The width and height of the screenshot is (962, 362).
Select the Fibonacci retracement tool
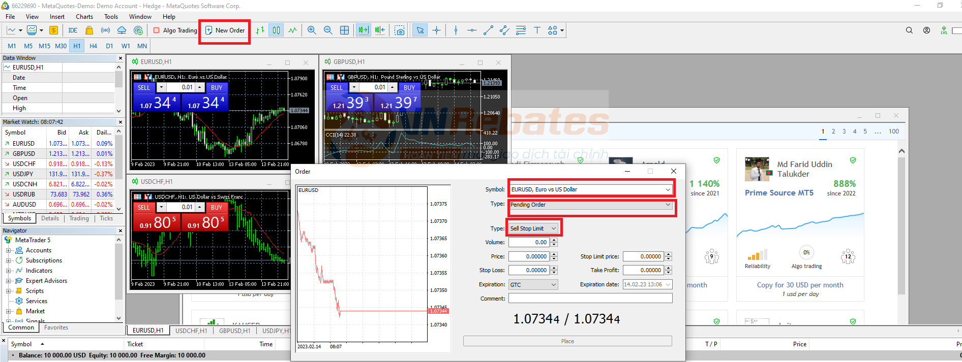(521, 30)
